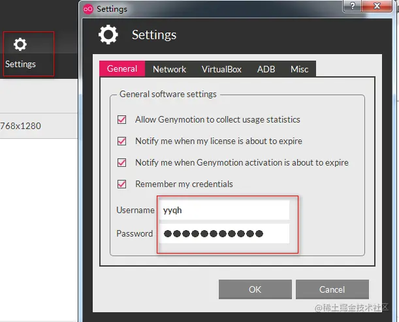Image resolution: width=399 pixels, height=322 pixels.
Task: Open the Network tab
Action: (169, 69)
